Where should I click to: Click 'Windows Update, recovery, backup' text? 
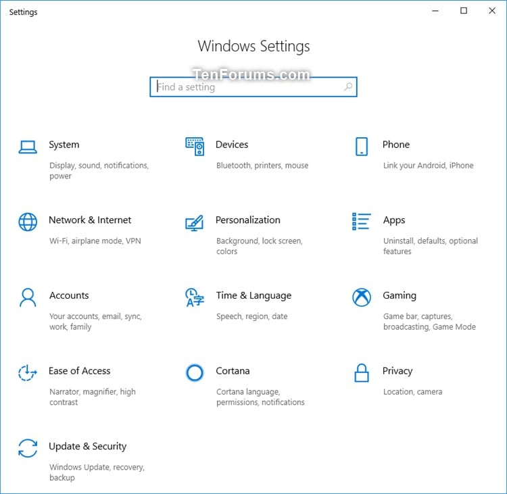click(97, 472)
